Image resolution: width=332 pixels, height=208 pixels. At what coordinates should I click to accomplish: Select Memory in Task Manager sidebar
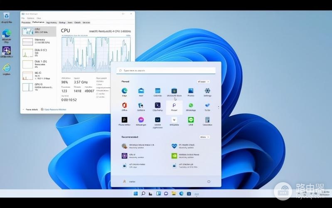[39, 42]
